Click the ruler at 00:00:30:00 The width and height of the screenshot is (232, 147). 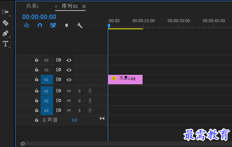point(178,21)
